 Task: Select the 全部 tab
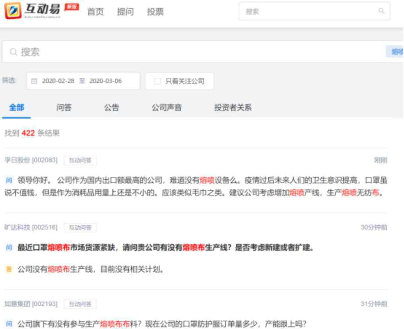coord(16,107)
